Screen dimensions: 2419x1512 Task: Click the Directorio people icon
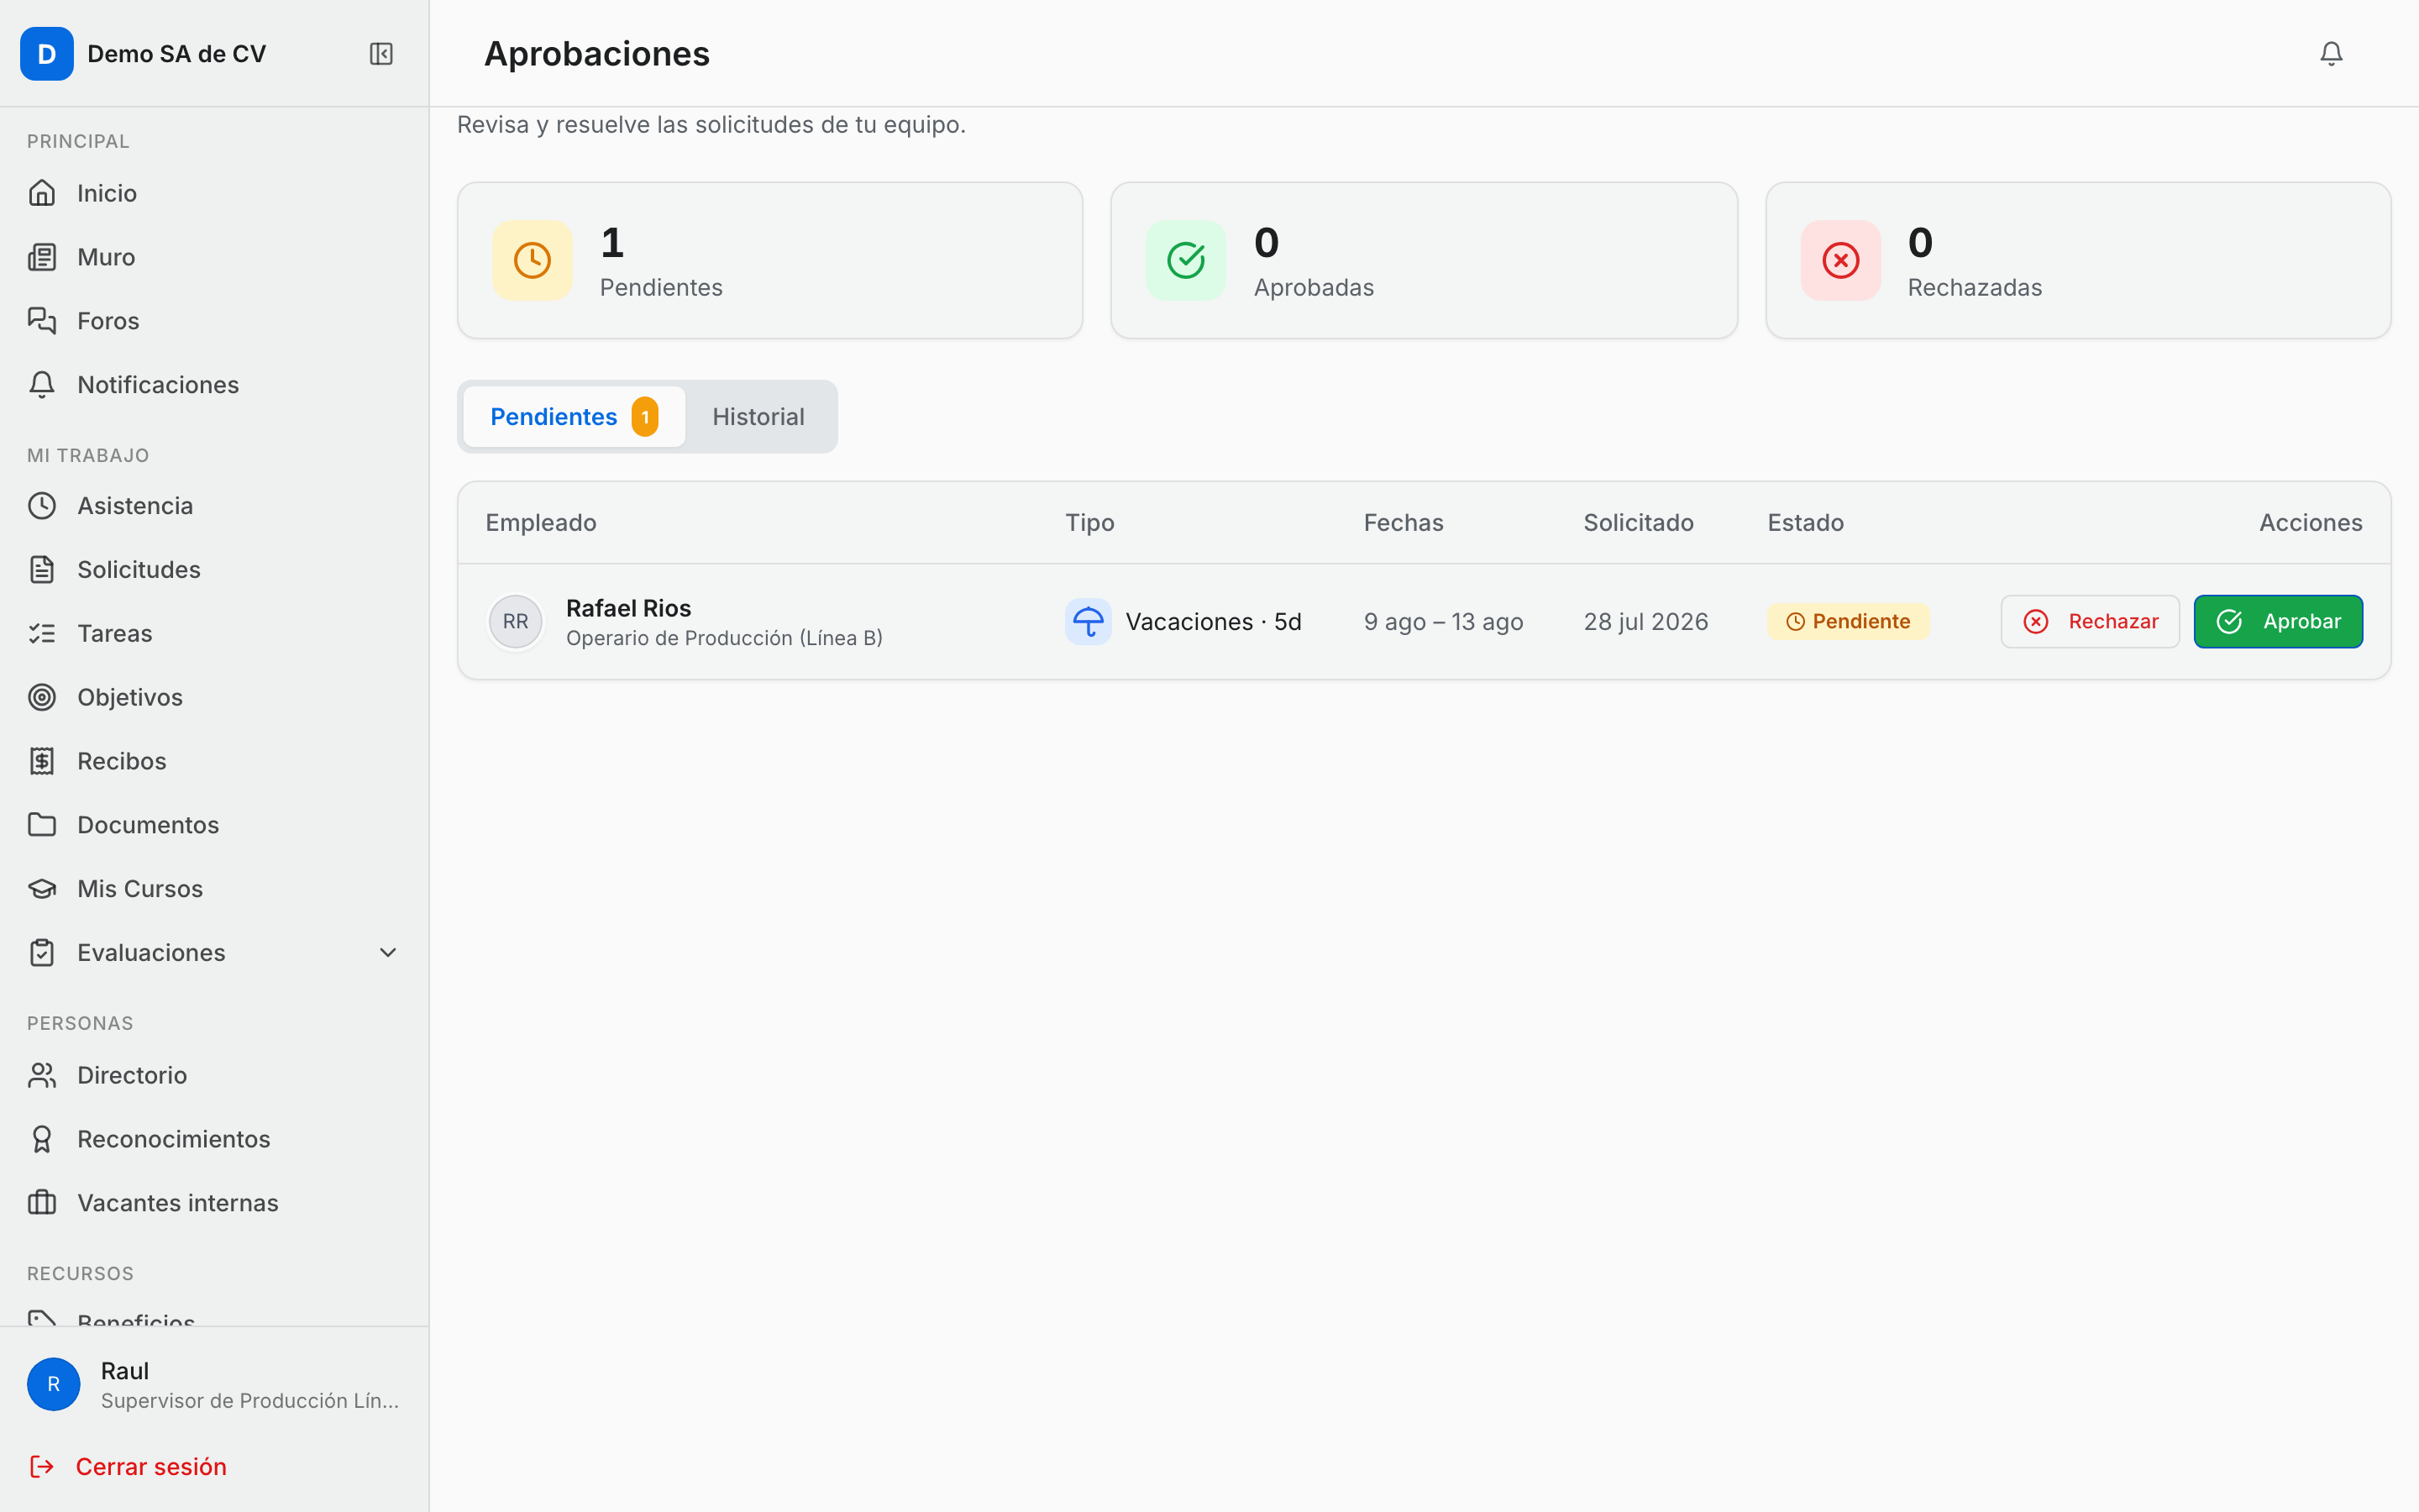(42, 1075)
